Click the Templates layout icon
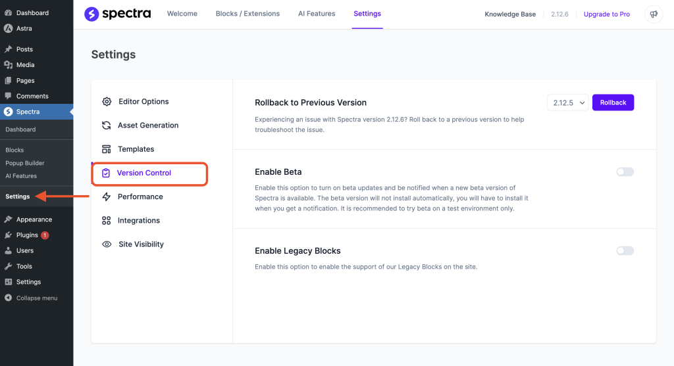The height and width of the screenshot is (366, 674). (x=106, y=149)
